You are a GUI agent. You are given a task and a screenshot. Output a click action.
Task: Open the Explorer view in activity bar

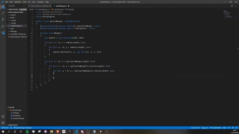[3, 7]
